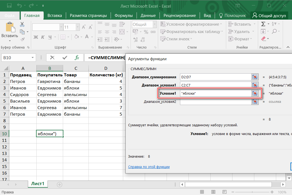The width and height of the screenshot is (292, 195).
Task: Expand Стили ячеек dropdown
Action: click(191, 39)
